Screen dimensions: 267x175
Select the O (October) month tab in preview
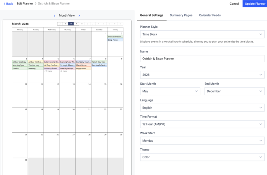click(x=109, y=24)
